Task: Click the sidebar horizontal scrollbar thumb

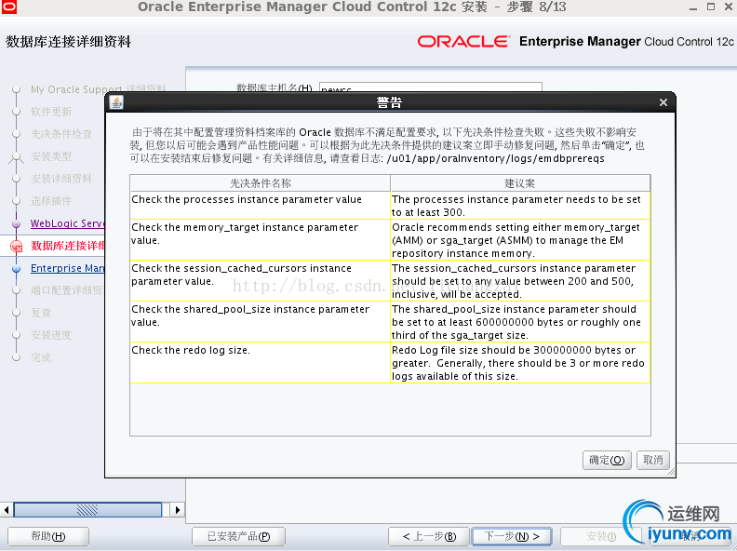Action: [x=87, y=510]
